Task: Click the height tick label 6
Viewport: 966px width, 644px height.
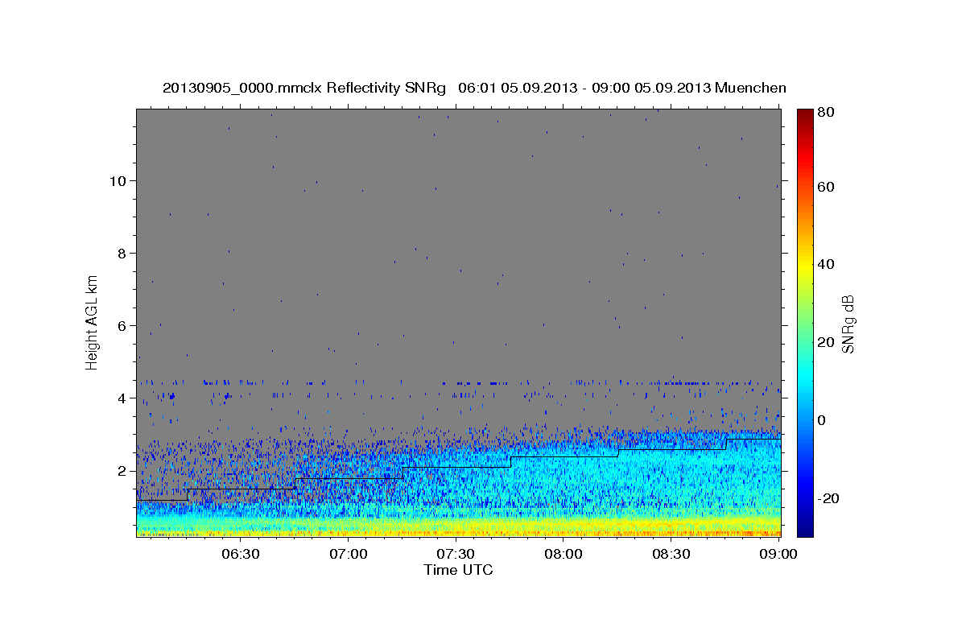Action: pos(122,326)
